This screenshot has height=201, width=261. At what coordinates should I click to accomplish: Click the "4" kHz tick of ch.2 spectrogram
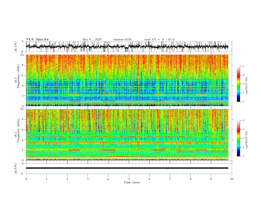(x=23, y=140)
